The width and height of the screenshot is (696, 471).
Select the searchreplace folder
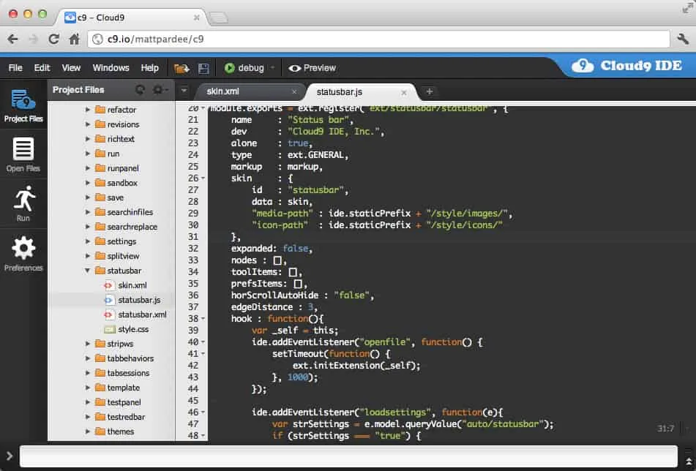tap(127, 227)
